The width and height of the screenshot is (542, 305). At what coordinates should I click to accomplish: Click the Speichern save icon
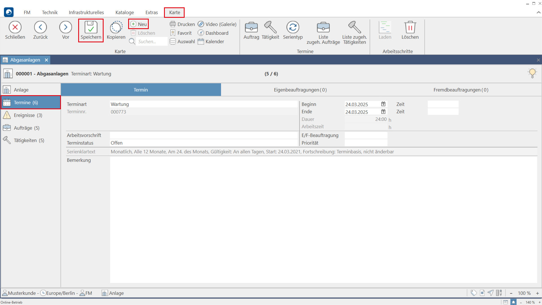(91, 28)
